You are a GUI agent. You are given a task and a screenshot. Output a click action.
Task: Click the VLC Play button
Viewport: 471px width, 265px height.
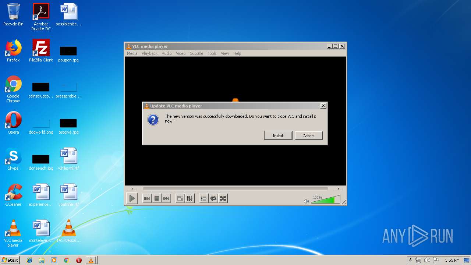[132, 198]
